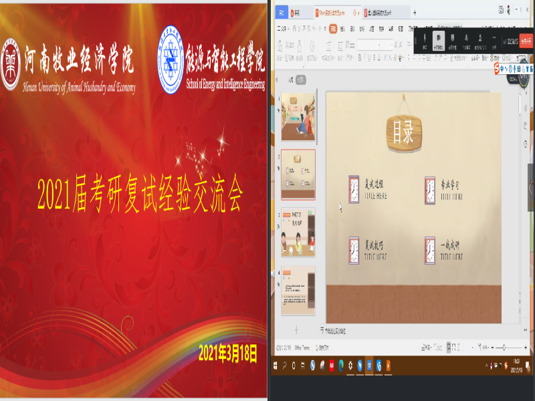Click the clock icon beside 复试过程
The width and height of the screenshot is (535, 401).
click(x=354, y=189)
